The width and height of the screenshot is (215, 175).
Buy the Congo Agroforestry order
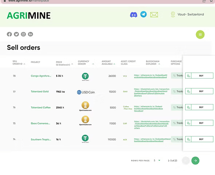pyautogui.click(x=201, y=76)
